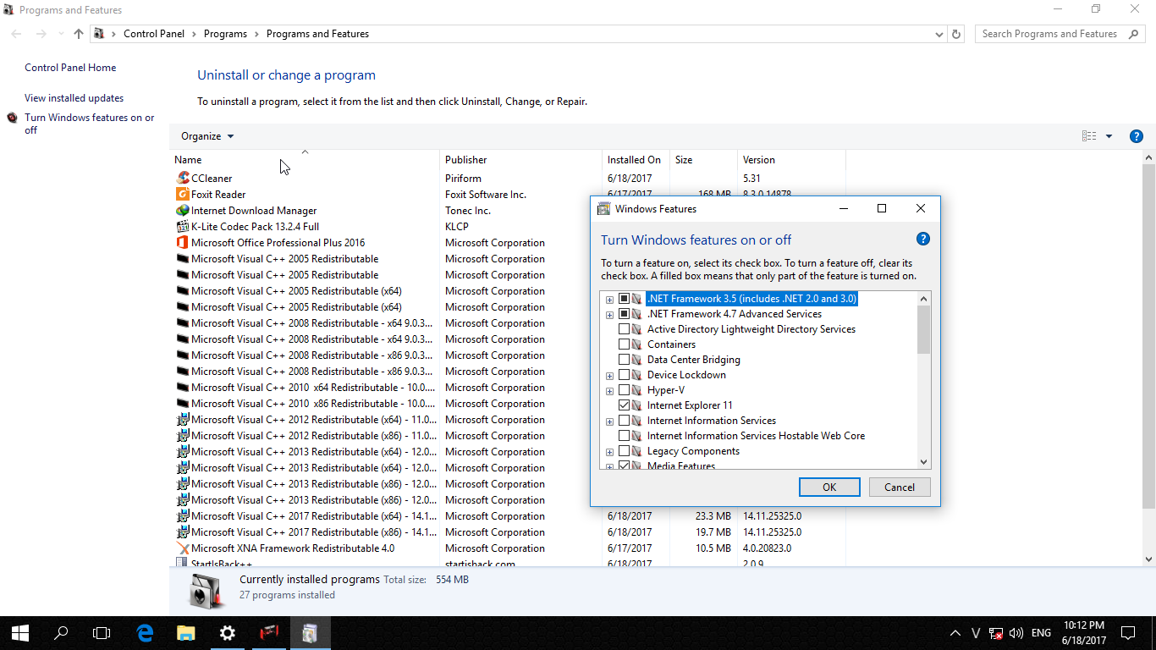The image size is (1156, 650).
Task: Expand Internet Information Services node
Action: click(609, 421)
